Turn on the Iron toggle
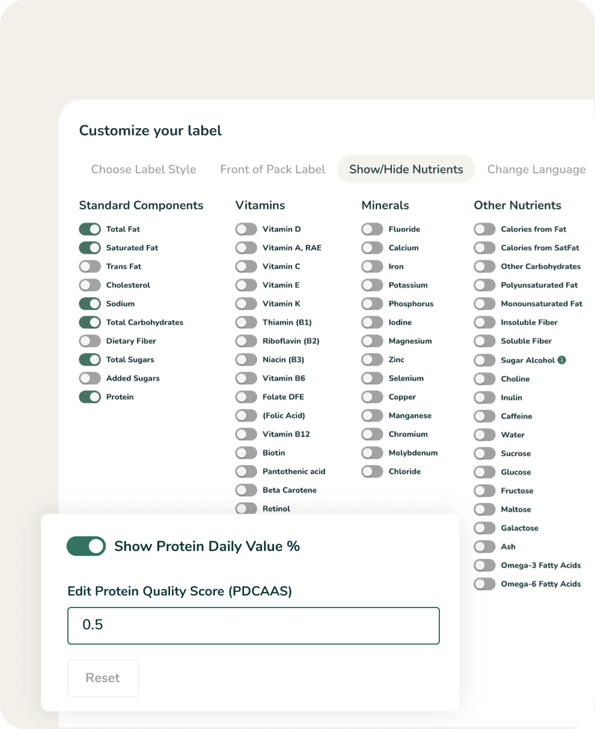This screenshot has width=595, height=729. (372, 266)
